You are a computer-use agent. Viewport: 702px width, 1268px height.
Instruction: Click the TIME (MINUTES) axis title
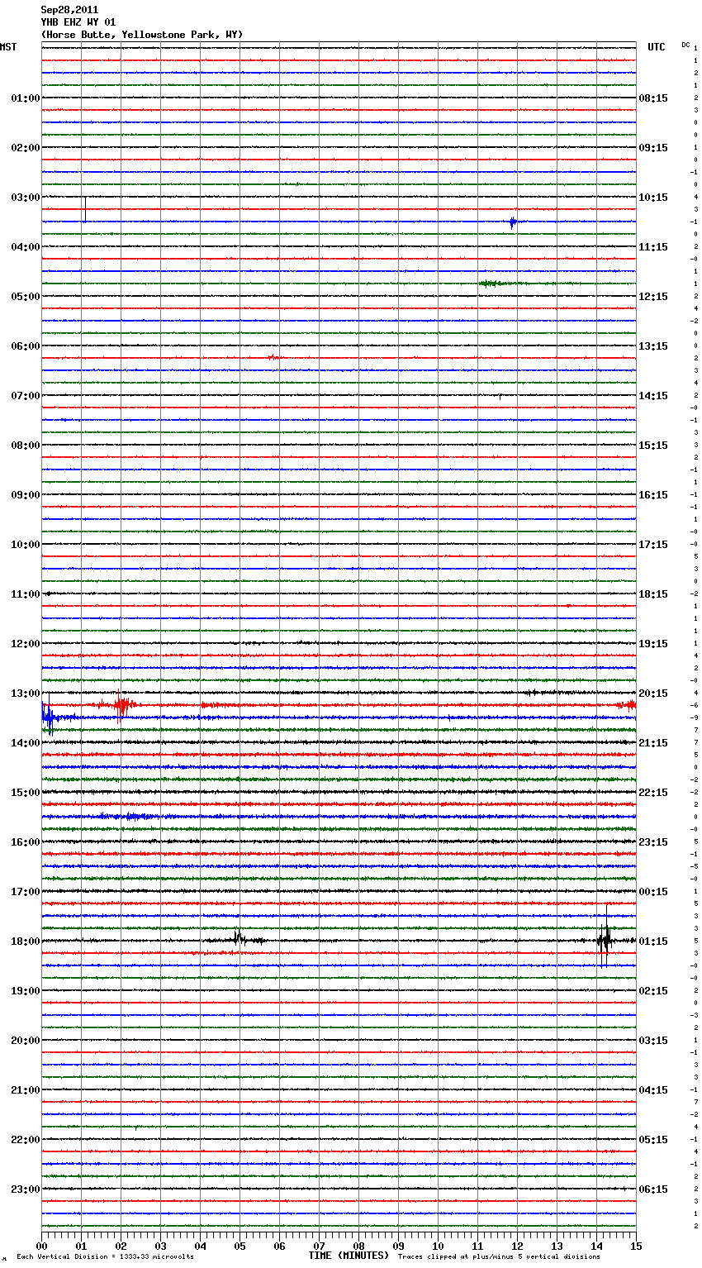click(349, 1256)
